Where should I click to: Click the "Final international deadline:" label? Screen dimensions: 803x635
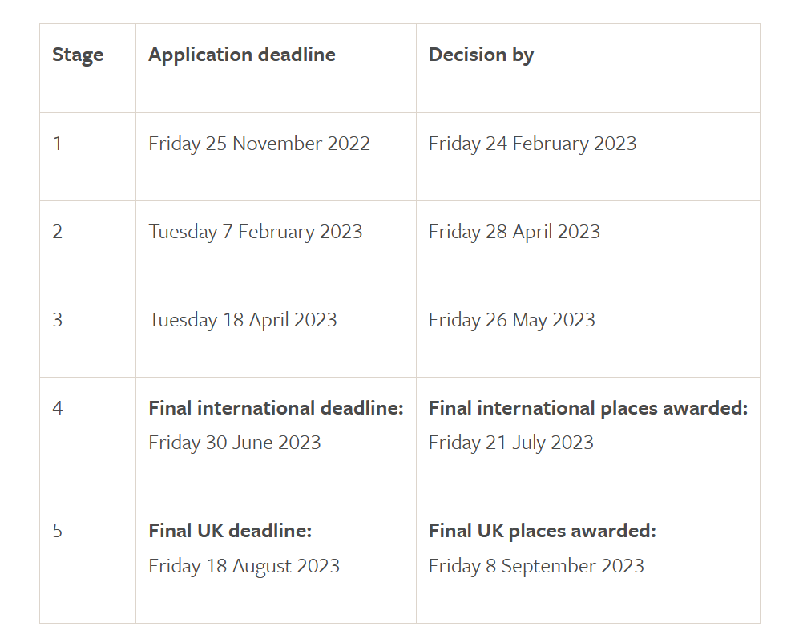coord(276,408)
